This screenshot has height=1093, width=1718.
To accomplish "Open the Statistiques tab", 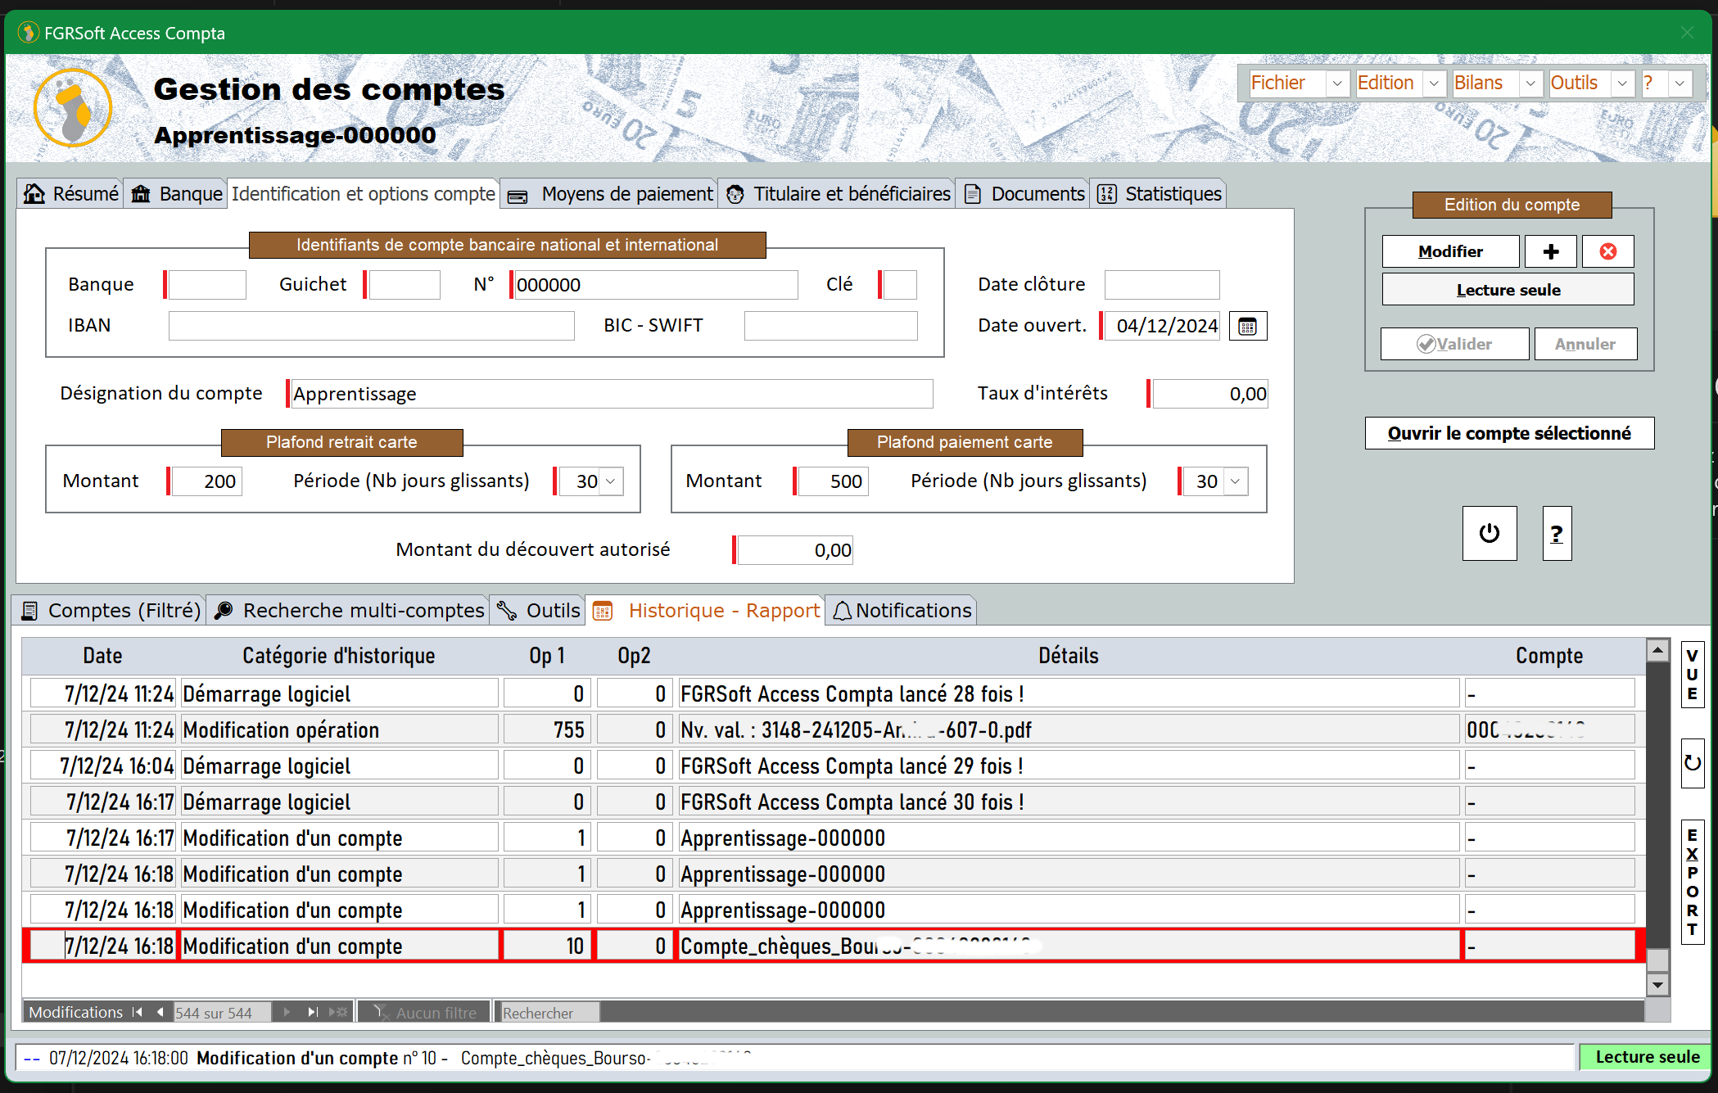I will point(1159,194).
